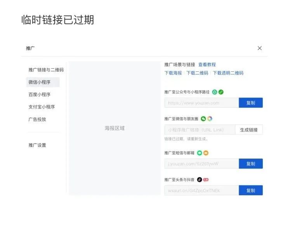Click 下载海报 link
300x231 pixels.
coord(173,73)
